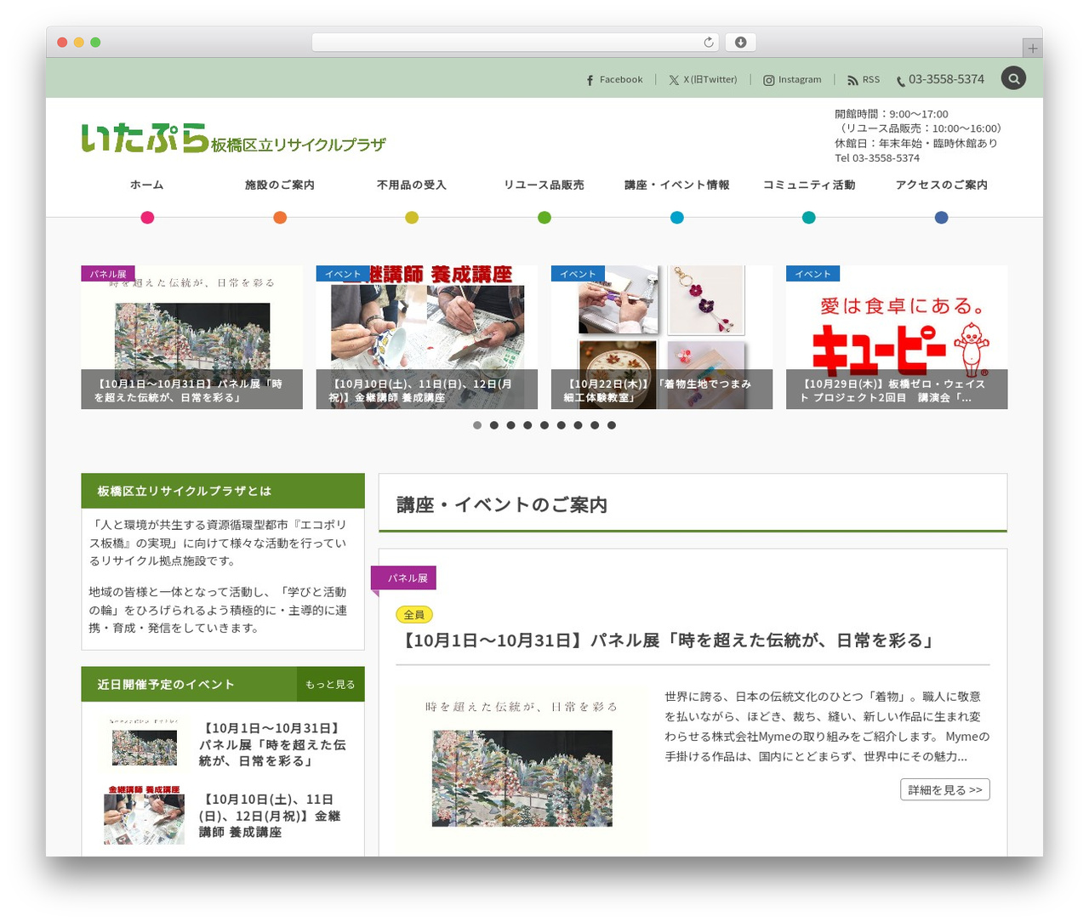Image resolution: width=1089 pixels, height=922 pixels.
Task: Click the dark blue dot under アクセスのご案内
Action: [x=942, y=218]
